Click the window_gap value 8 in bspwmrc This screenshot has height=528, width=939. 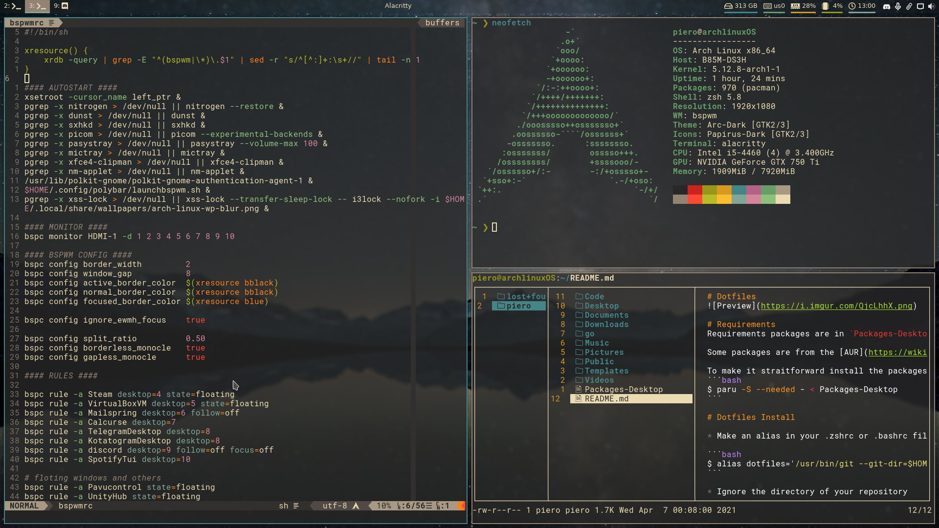[x=188, y=273]
